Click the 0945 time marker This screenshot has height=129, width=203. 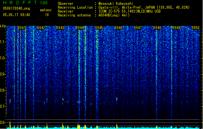tap(99, 28)
